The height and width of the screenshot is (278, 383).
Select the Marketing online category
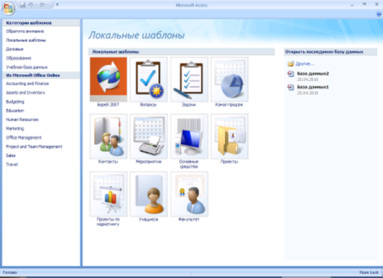tap(15, 129)
